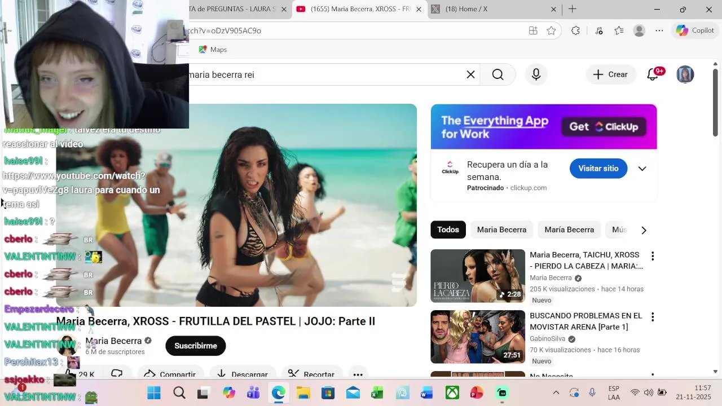The image size is (722, 406).
Task: Open BUSCANDO PROBLEMAS EN EL MOVISTAR ARENA thumbnail
Action: tap(478, 337)
